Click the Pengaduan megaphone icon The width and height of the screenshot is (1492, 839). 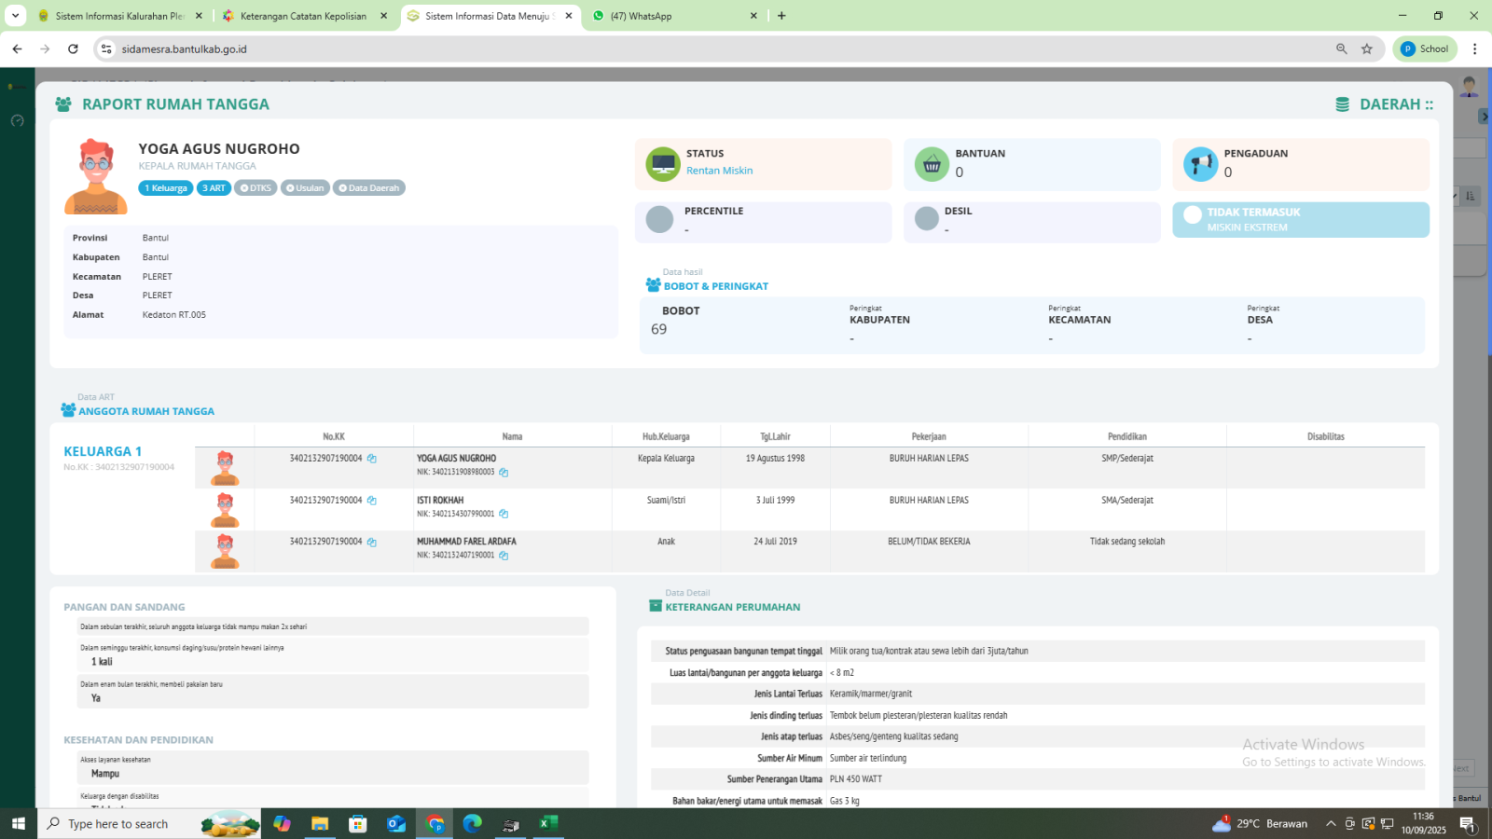coord(1200,165)
